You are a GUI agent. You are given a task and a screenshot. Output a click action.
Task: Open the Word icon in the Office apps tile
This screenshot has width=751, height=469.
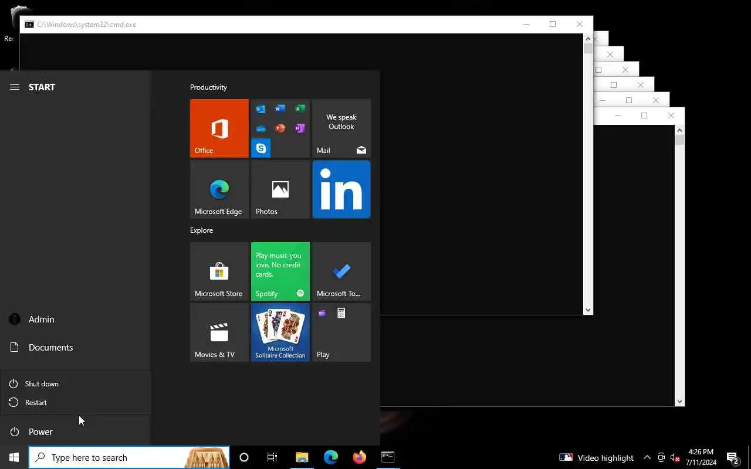coord(280,109)
